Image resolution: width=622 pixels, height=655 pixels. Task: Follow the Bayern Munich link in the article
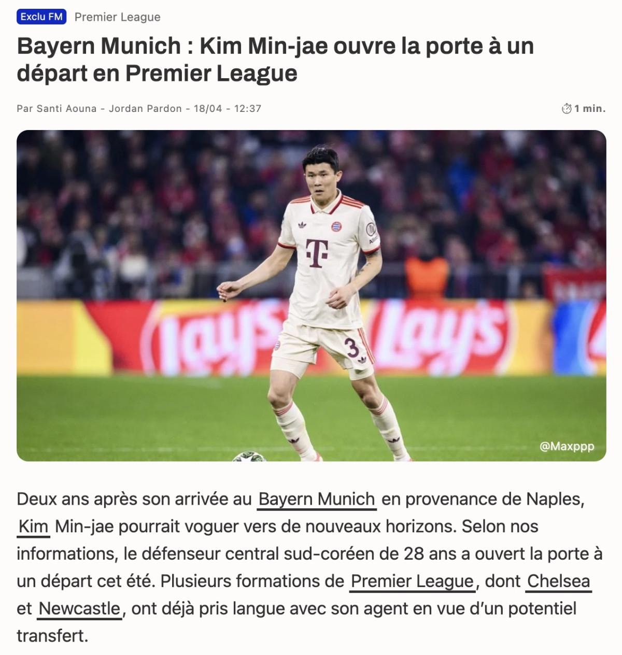317,499
